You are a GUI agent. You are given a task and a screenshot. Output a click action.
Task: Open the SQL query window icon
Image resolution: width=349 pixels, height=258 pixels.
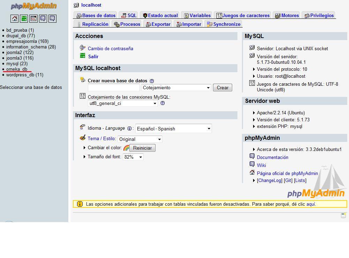[x=33, y=18]
